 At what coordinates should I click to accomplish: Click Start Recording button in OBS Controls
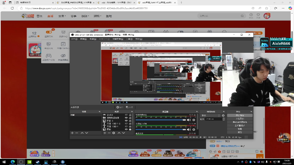[240, 118]
